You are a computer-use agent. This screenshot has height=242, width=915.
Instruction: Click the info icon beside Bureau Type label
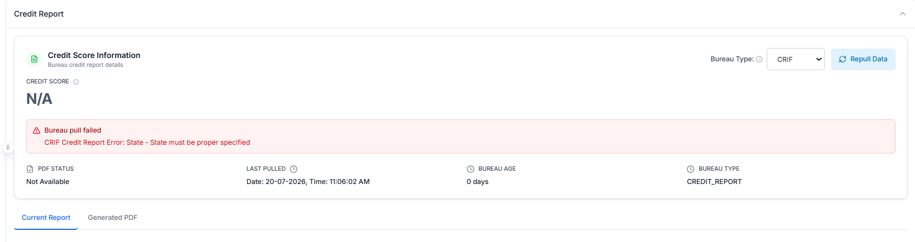pyautogui.click(x=759, y=59)
